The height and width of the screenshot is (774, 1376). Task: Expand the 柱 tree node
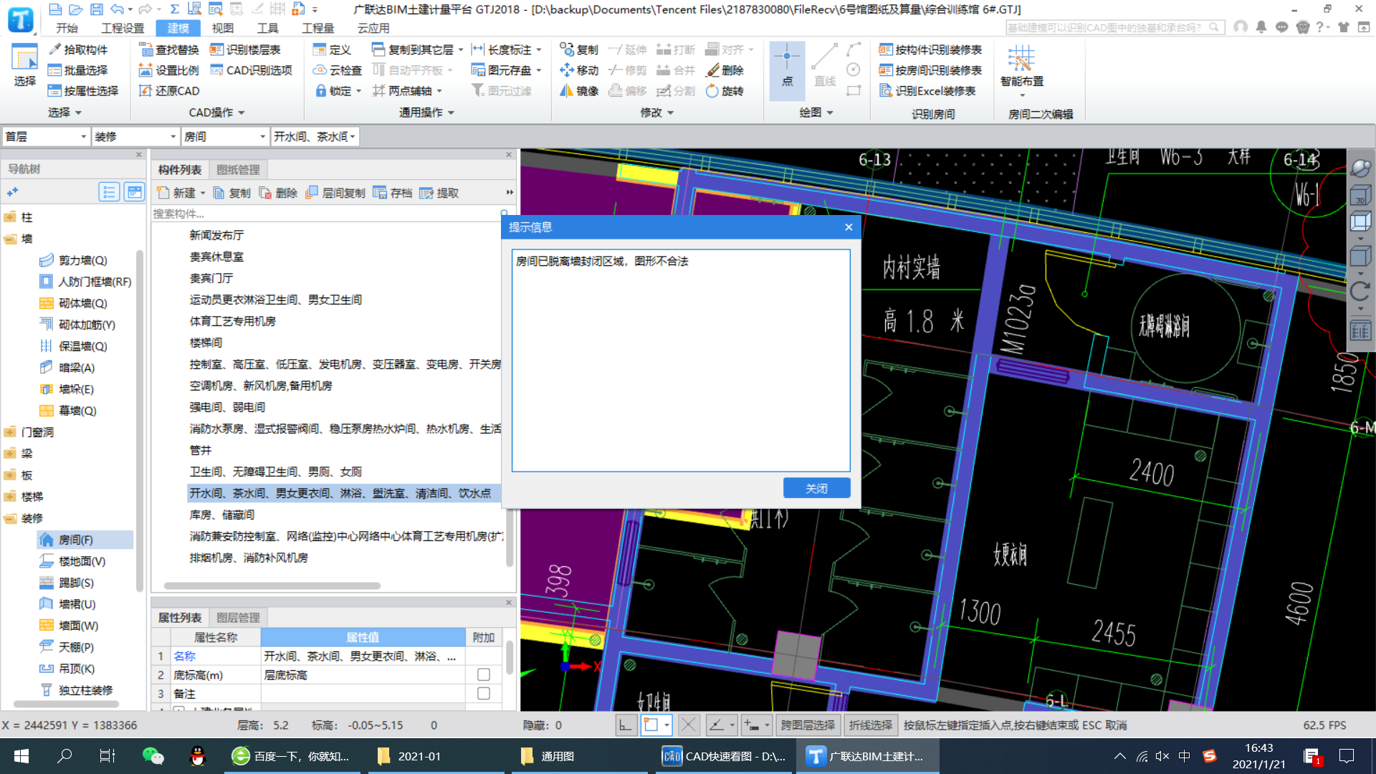pyautogui.click(x=10, y=217)
